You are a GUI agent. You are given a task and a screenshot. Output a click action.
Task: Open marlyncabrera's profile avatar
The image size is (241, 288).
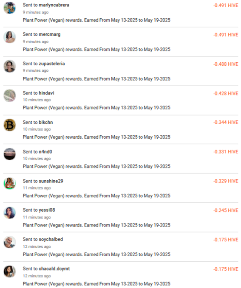click(10, 8)
